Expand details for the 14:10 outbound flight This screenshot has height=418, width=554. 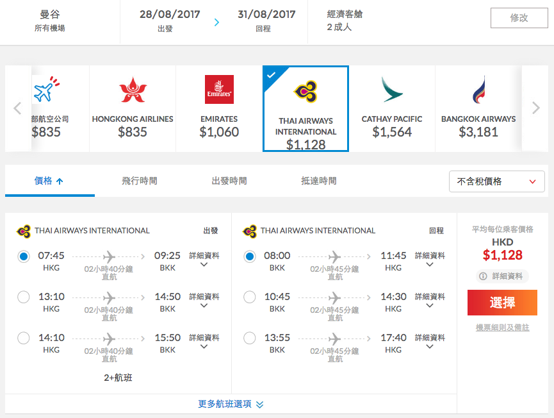(204, 341)
